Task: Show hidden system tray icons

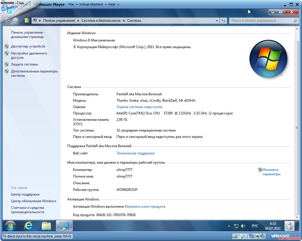Action: pos(229,226)
